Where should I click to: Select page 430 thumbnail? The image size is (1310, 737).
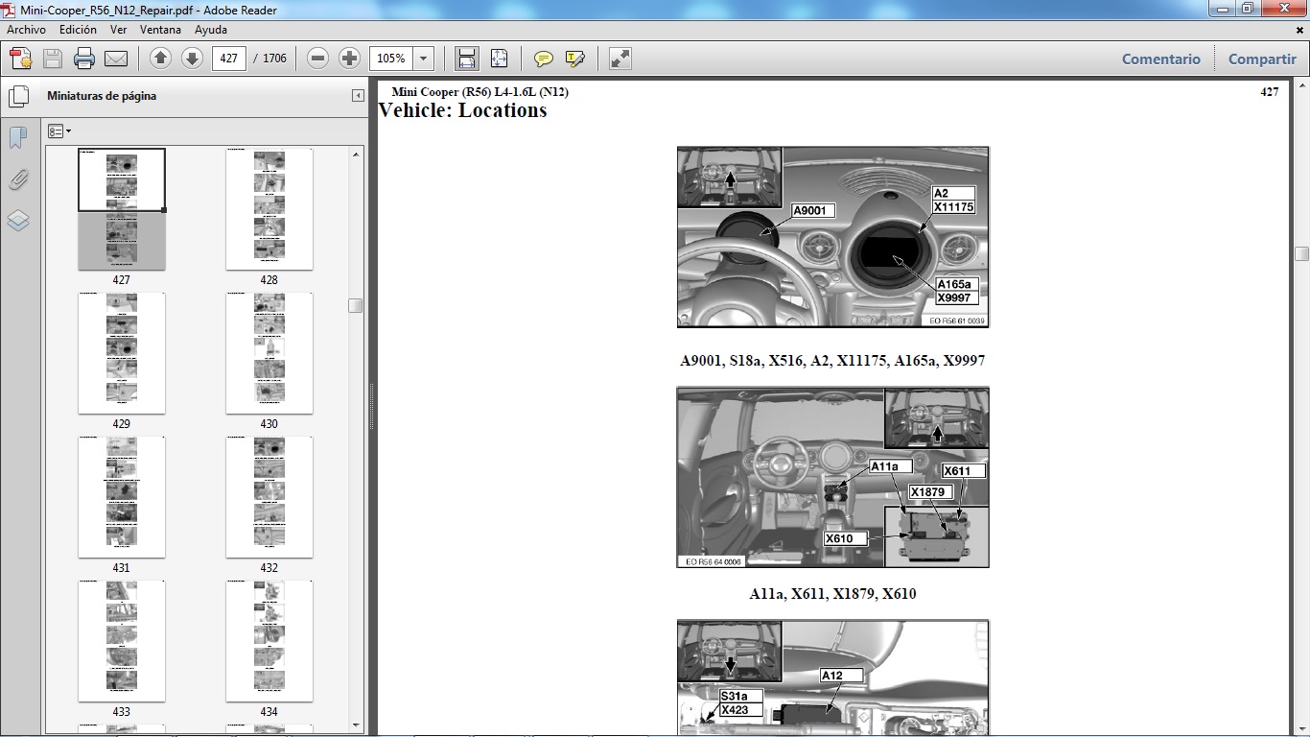(x=269, y=353)
